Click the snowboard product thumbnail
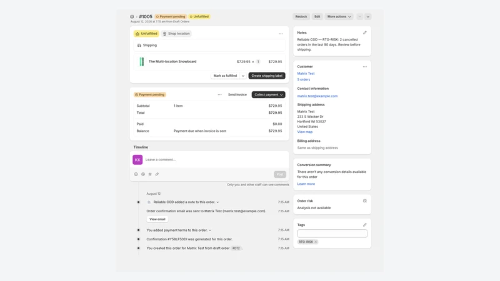This screenshot has height=281, width=500. tap(142, 61)
